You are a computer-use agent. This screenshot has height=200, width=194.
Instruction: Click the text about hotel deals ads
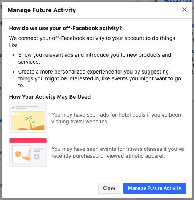click(116, 118)
